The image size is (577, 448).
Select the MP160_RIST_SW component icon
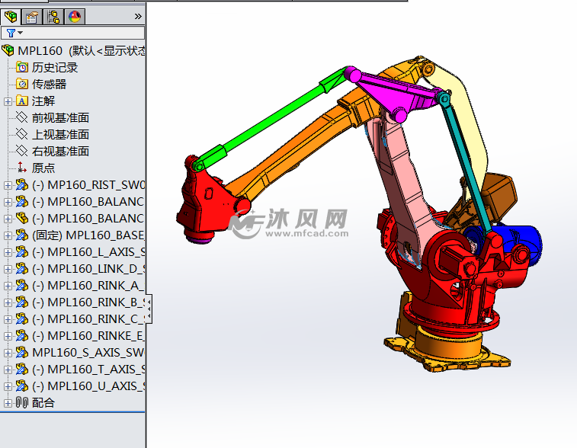coord(22,185)
